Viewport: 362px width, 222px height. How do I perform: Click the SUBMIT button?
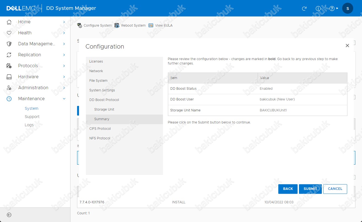tap(310, 189)
